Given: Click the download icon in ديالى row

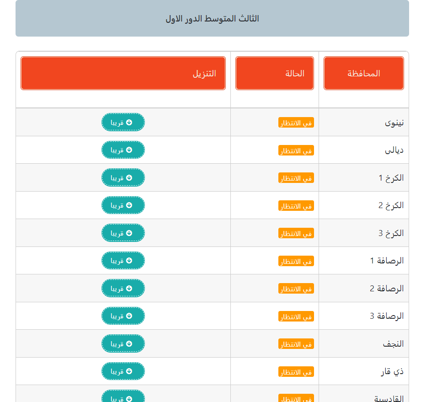Looking at the screenshot, I should pos(129,150).
